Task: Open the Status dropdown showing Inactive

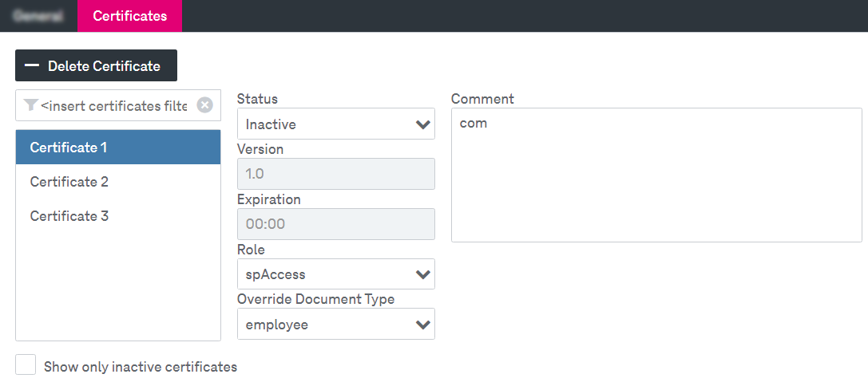Action: (336, 124)
